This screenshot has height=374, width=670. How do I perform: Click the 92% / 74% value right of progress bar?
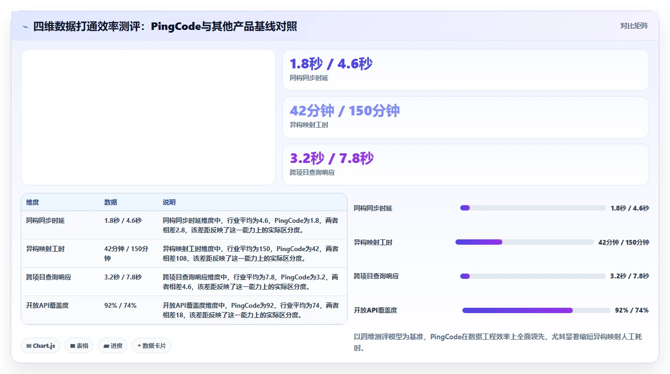[x=632, y=310]
